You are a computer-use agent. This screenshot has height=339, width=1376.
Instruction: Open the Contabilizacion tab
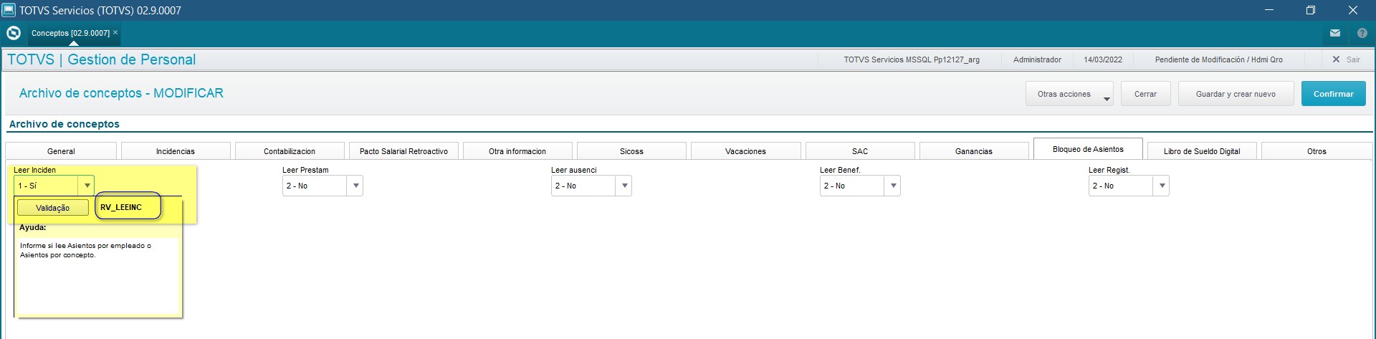(290, 151)
